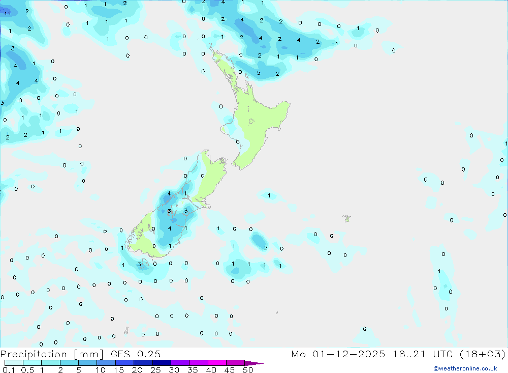
Task: Click the 'Mo 01-12-2025' date text
Action: coord(338,354)
